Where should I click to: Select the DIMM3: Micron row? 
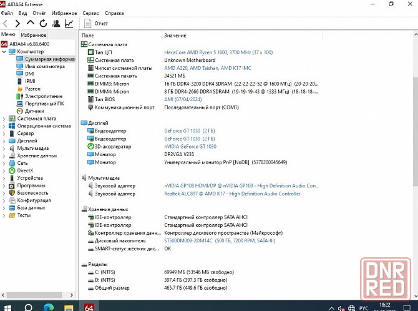tap(200, 84)
